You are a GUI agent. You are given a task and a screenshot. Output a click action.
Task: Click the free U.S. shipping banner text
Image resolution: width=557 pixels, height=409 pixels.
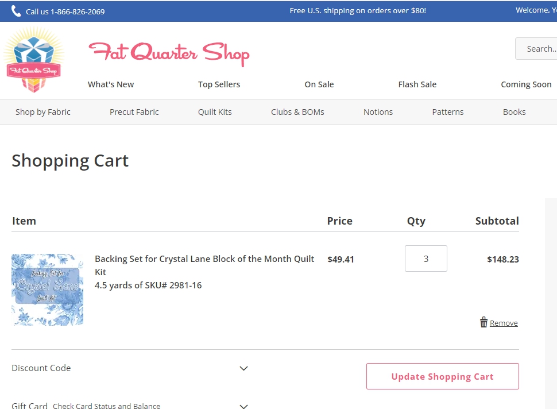[x=358, y=11]
